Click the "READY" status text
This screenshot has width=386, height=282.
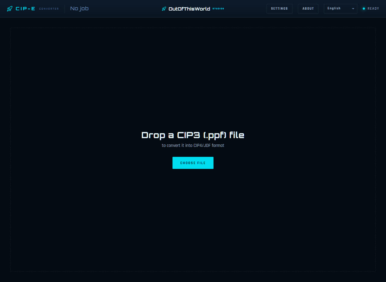click(373, 8)
